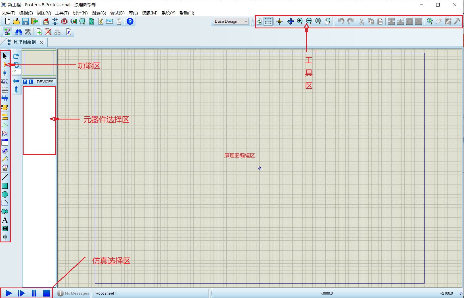This screenshot has width=464, height=298.
Task: Save the project with floppy icon
Action: (x=26, y=21)
